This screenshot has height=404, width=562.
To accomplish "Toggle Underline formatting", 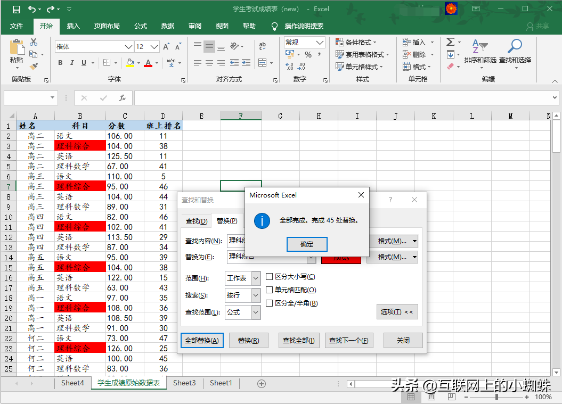I will click(x=84, y=63).
